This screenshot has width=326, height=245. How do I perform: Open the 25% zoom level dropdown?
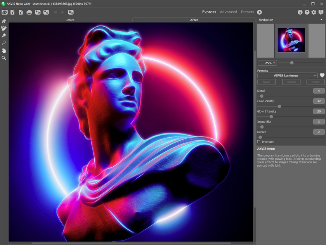click(x=267, y=63)
